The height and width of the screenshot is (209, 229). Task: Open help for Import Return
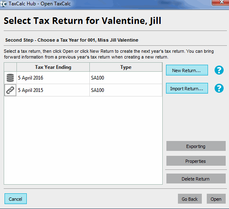coord(219,88)
